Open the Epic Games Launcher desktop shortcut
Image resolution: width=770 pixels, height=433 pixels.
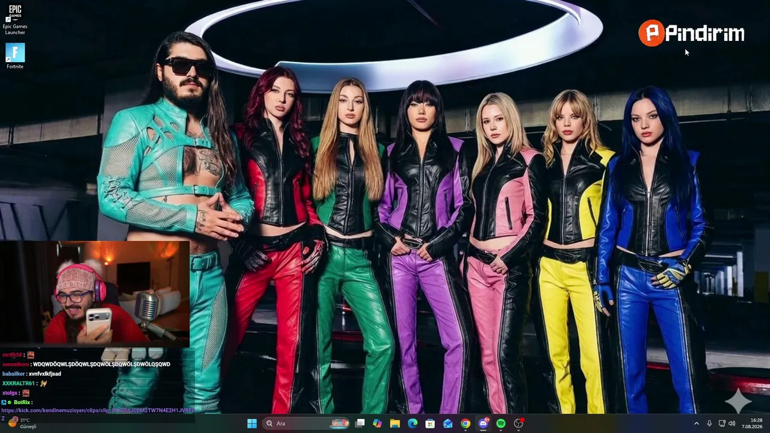click(15, 19)
